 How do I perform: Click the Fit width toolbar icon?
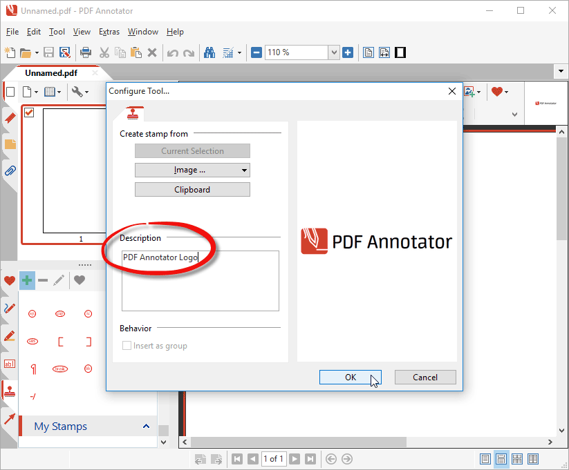(x=384, y=53)
